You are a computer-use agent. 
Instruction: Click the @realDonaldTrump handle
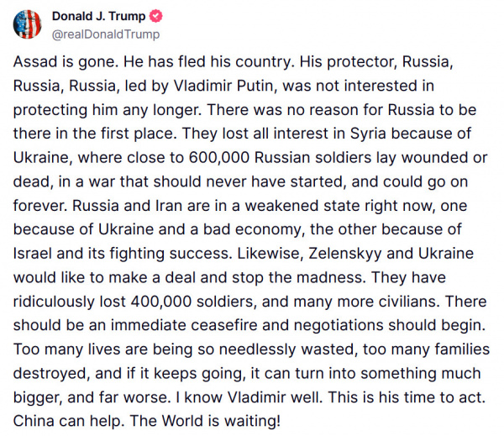[x=106, y=34]
